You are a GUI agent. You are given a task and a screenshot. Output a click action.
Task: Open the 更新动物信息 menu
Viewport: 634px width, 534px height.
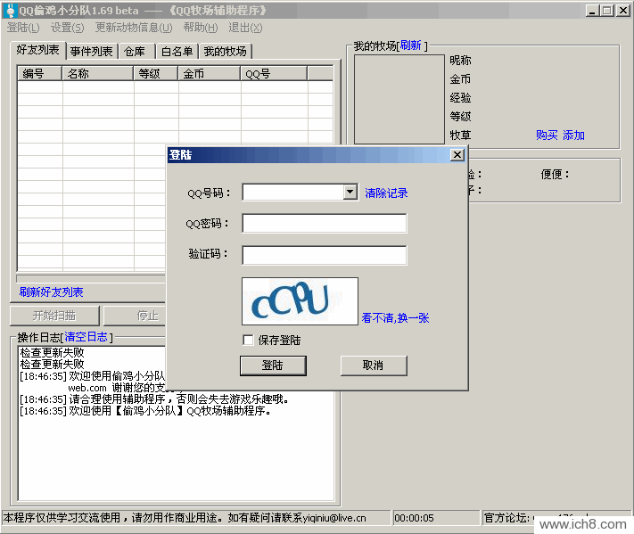tap(134, 28)
